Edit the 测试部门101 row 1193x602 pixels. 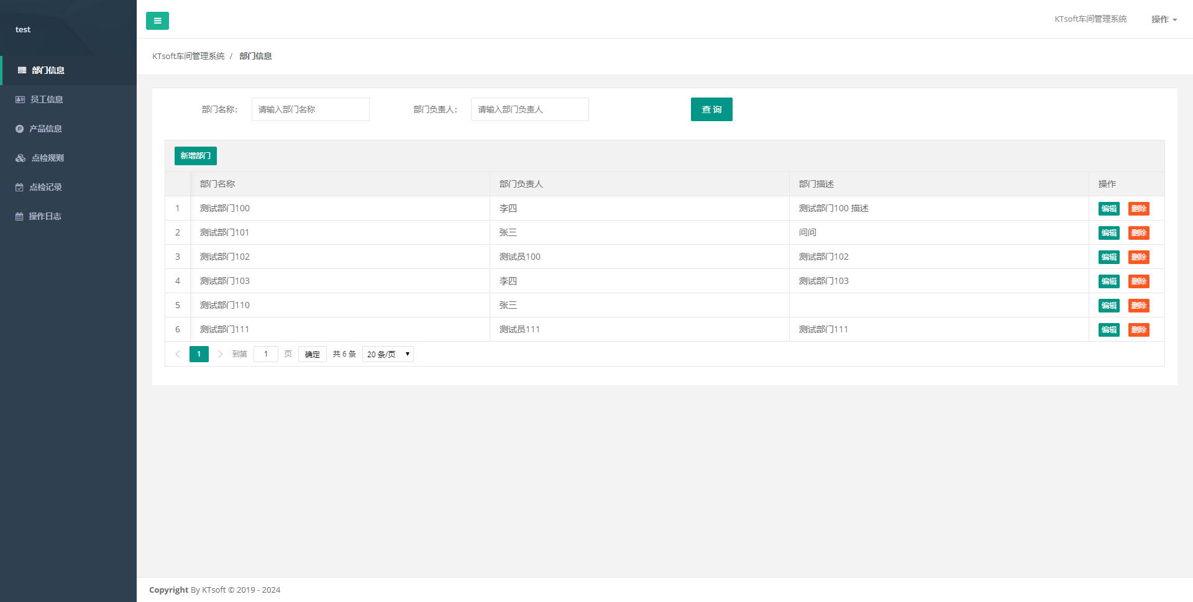1109,233
